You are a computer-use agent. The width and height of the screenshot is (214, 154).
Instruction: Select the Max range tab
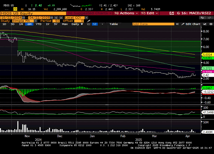[x=65, y=24]
